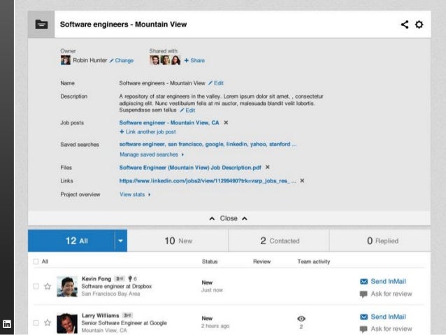The width and height of the screenshot is (446, 335).
Task: Expand Manage saved searches
Action: coord(152,155)
